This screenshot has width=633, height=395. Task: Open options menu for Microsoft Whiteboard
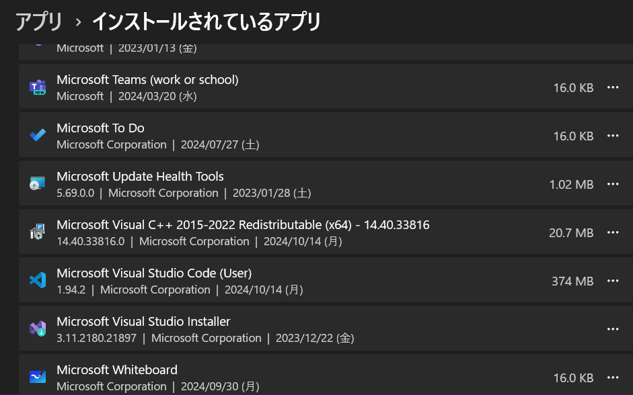[613, 378]
